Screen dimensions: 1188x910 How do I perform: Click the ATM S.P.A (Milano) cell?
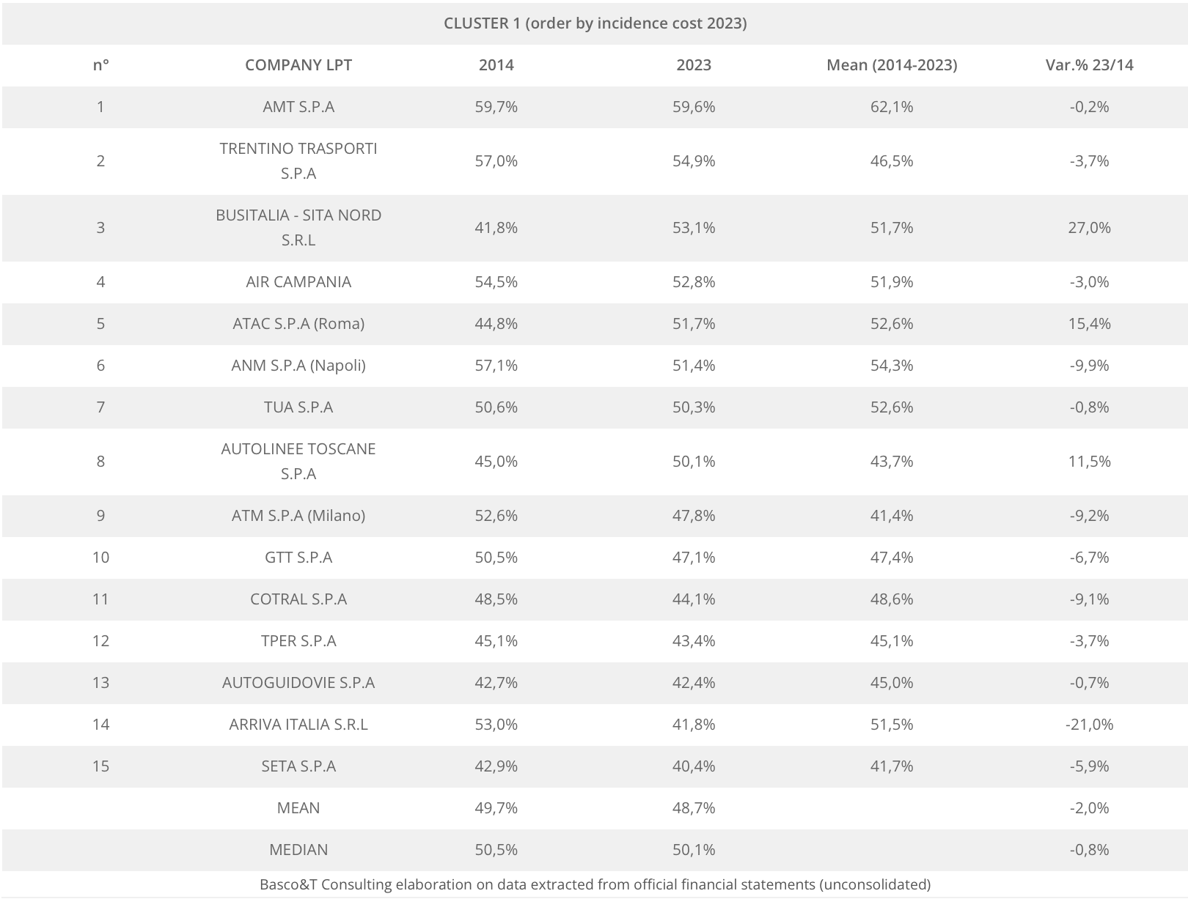[298, 515]
